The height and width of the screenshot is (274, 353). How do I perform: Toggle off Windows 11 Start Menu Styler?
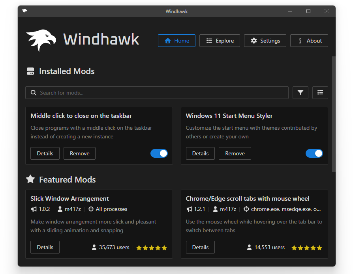(314, 153)
